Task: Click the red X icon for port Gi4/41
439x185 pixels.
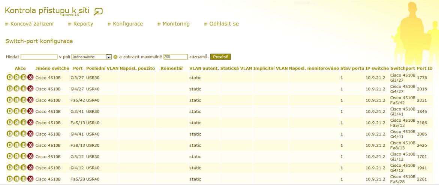Action: [30, 134]
